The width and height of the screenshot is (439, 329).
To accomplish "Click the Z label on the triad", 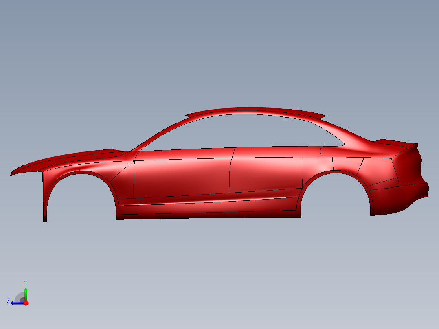I will (8, 300).
